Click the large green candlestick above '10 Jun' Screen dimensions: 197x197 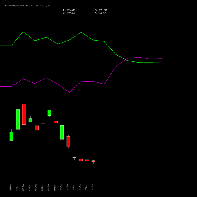[62, 132]
